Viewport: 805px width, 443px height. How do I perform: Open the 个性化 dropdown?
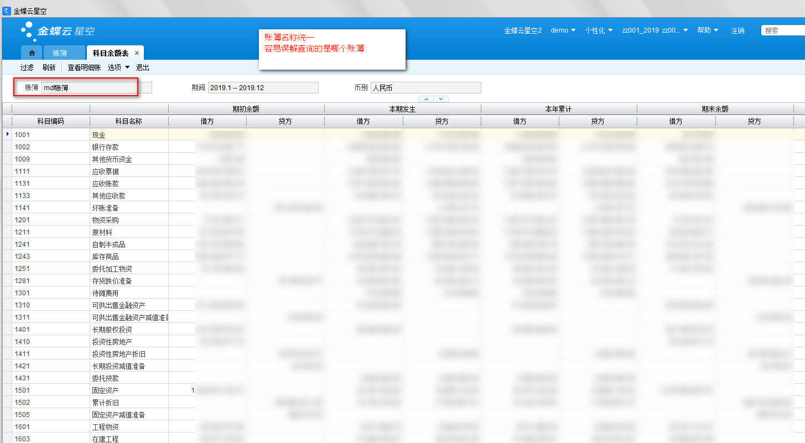598,30
